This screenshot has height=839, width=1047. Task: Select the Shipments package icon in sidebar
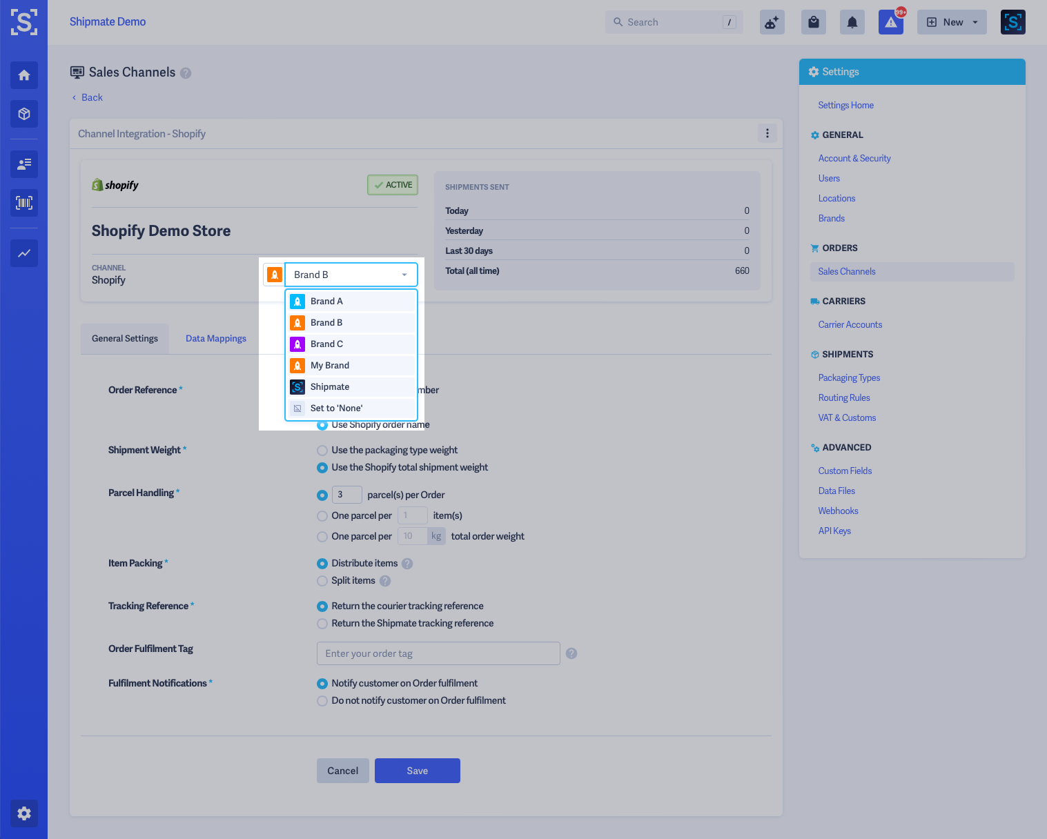click(x=23, y=114)
